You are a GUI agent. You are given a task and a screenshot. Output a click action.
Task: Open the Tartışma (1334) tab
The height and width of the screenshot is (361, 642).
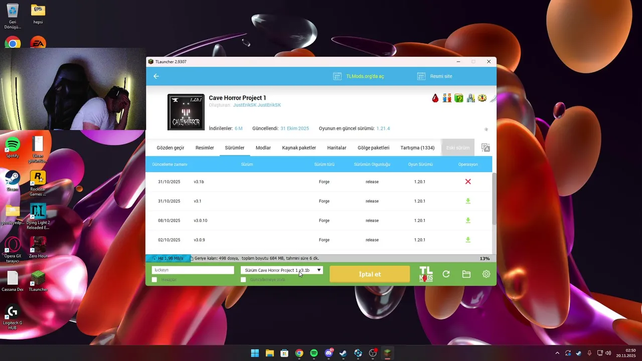click(x=417, y=148)
